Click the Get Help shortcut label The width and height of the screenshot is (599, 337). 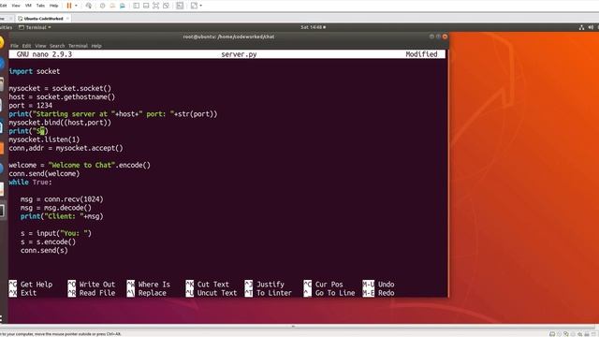(37, 285)
